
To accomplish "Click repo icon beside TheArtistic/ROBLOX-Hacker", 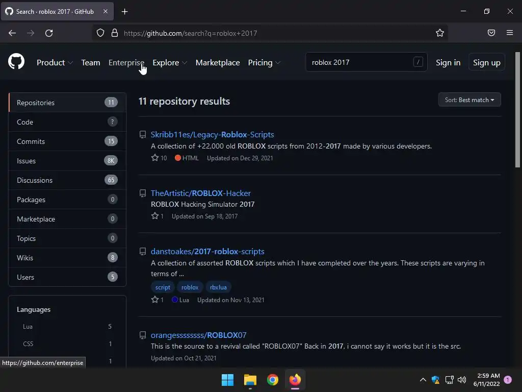I will pyautogui.click(x=143, y=193).
